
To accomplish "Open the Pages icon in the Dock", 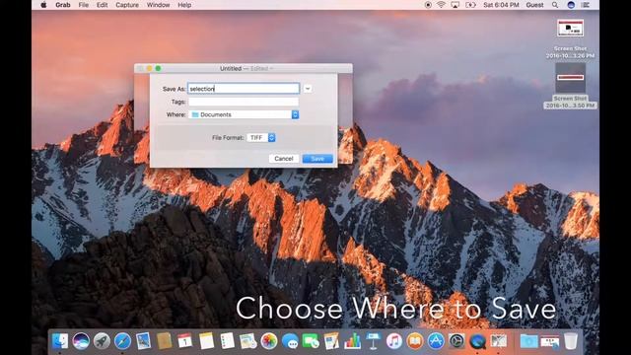I will pyautogui.click(x=331, y=341).
